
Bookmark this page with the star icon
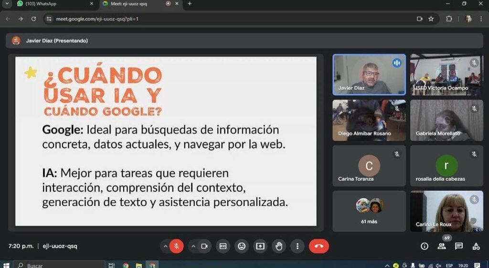point(431,19)
